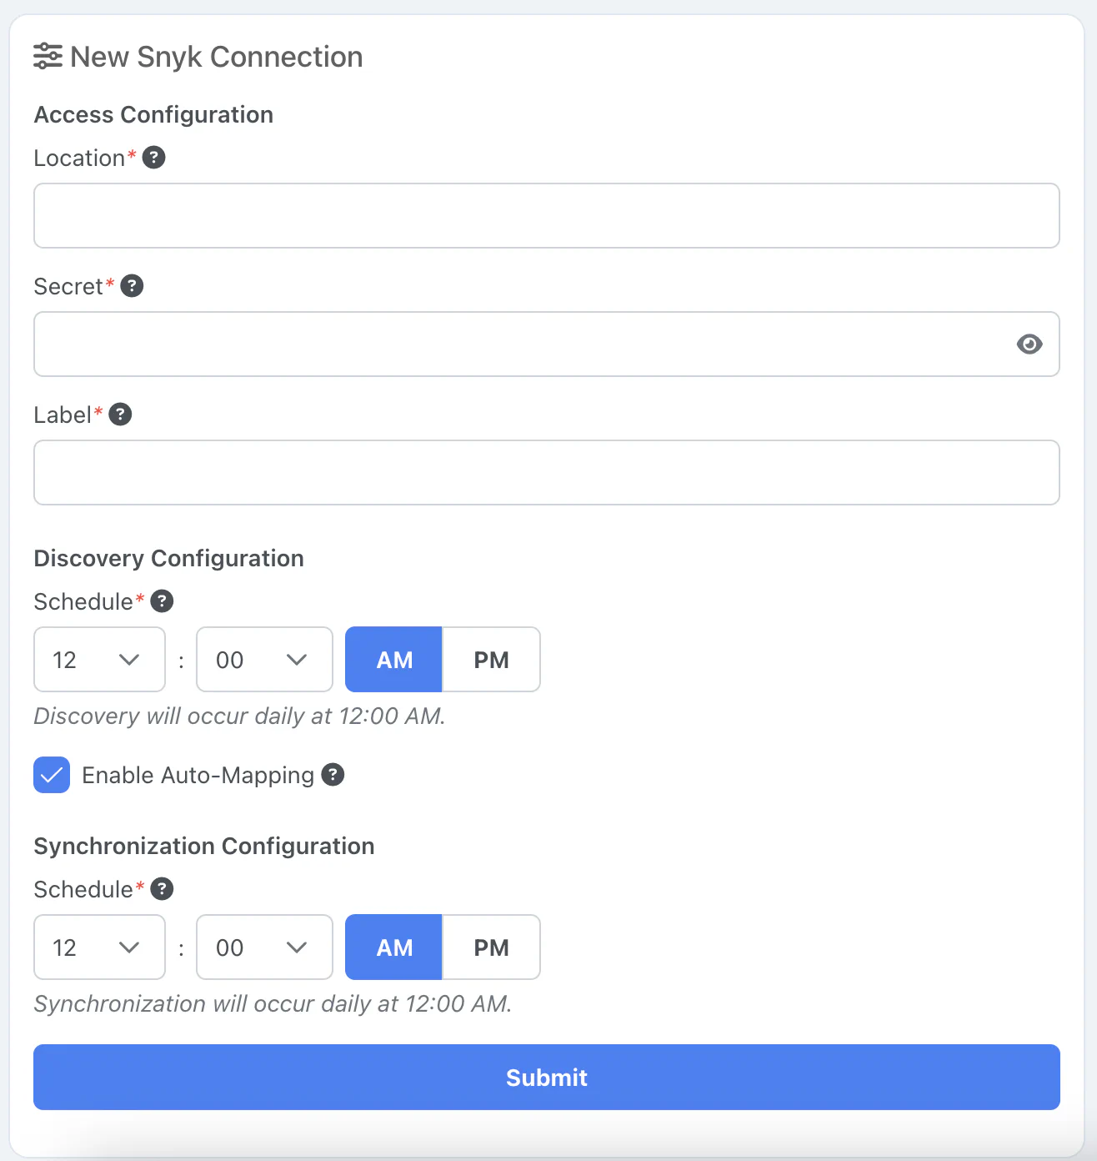
Task: Select AM for the Discovery schedule
Action: coord(394,660)
